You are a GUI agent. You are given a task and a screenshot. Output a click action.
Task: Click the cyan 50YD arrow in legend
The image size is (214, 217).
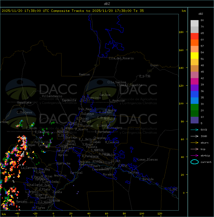[194, 130]
